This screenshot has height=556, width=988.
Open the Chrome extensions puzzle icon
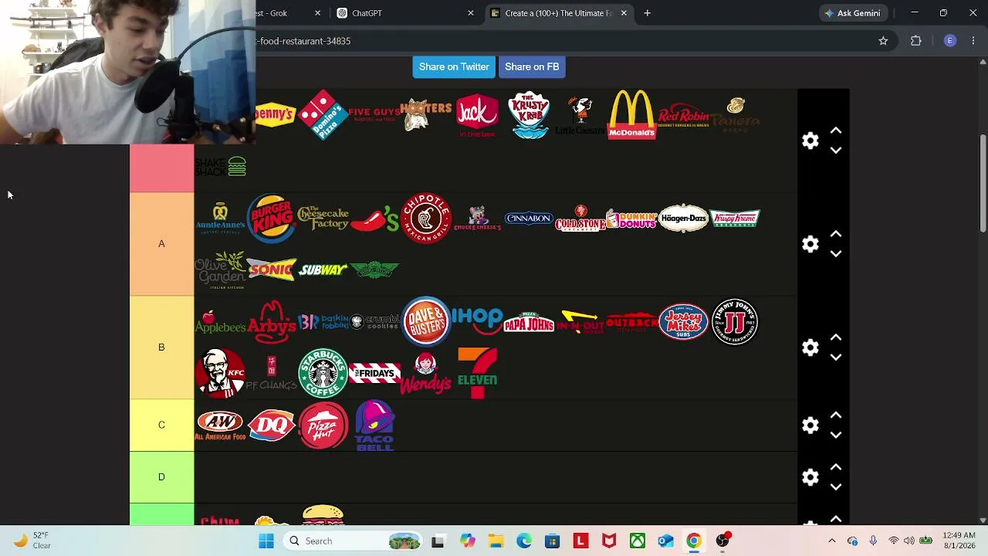click(916, 41)
